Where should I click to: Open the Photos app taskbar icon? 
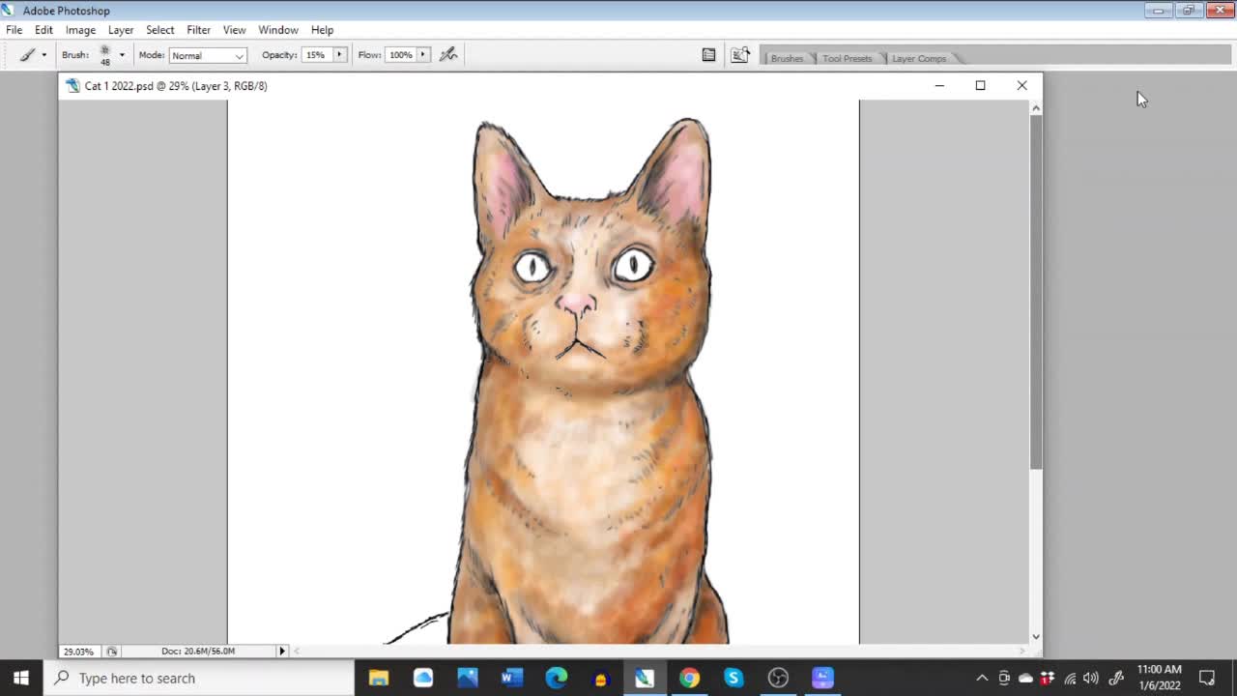click(468, 678)
